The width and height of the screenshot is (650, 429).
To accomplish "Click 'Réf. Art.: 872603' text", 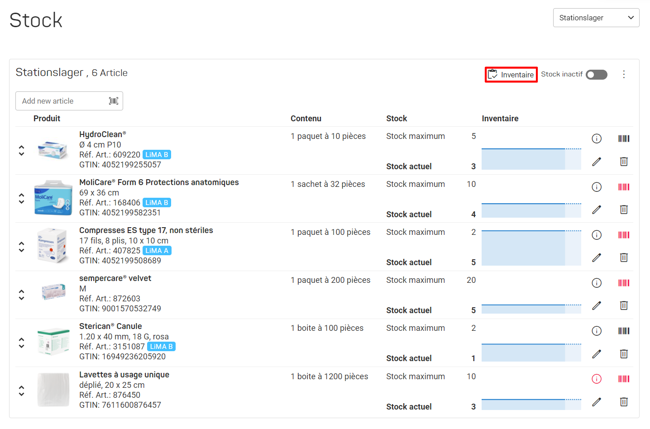I will [x=110, y=299].
